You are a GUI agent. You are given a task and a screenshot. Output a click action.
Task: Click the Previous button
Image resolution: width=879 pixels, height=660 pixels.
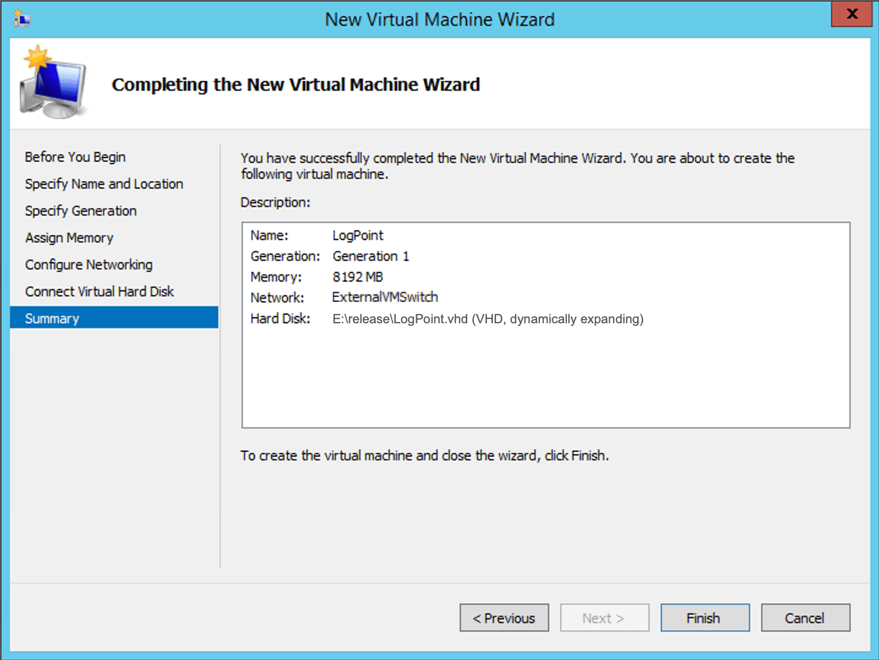click(x=504, y=618)
